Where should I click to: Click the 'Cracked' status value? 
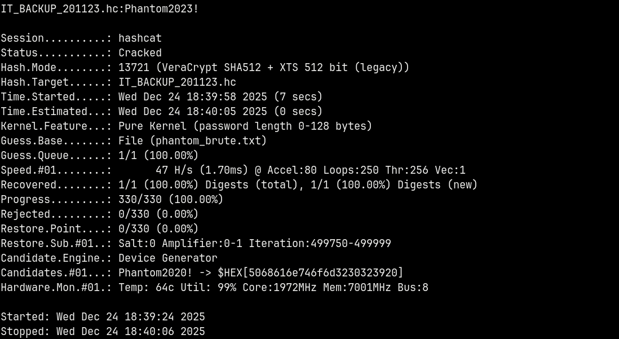click(x=140, y=53)
